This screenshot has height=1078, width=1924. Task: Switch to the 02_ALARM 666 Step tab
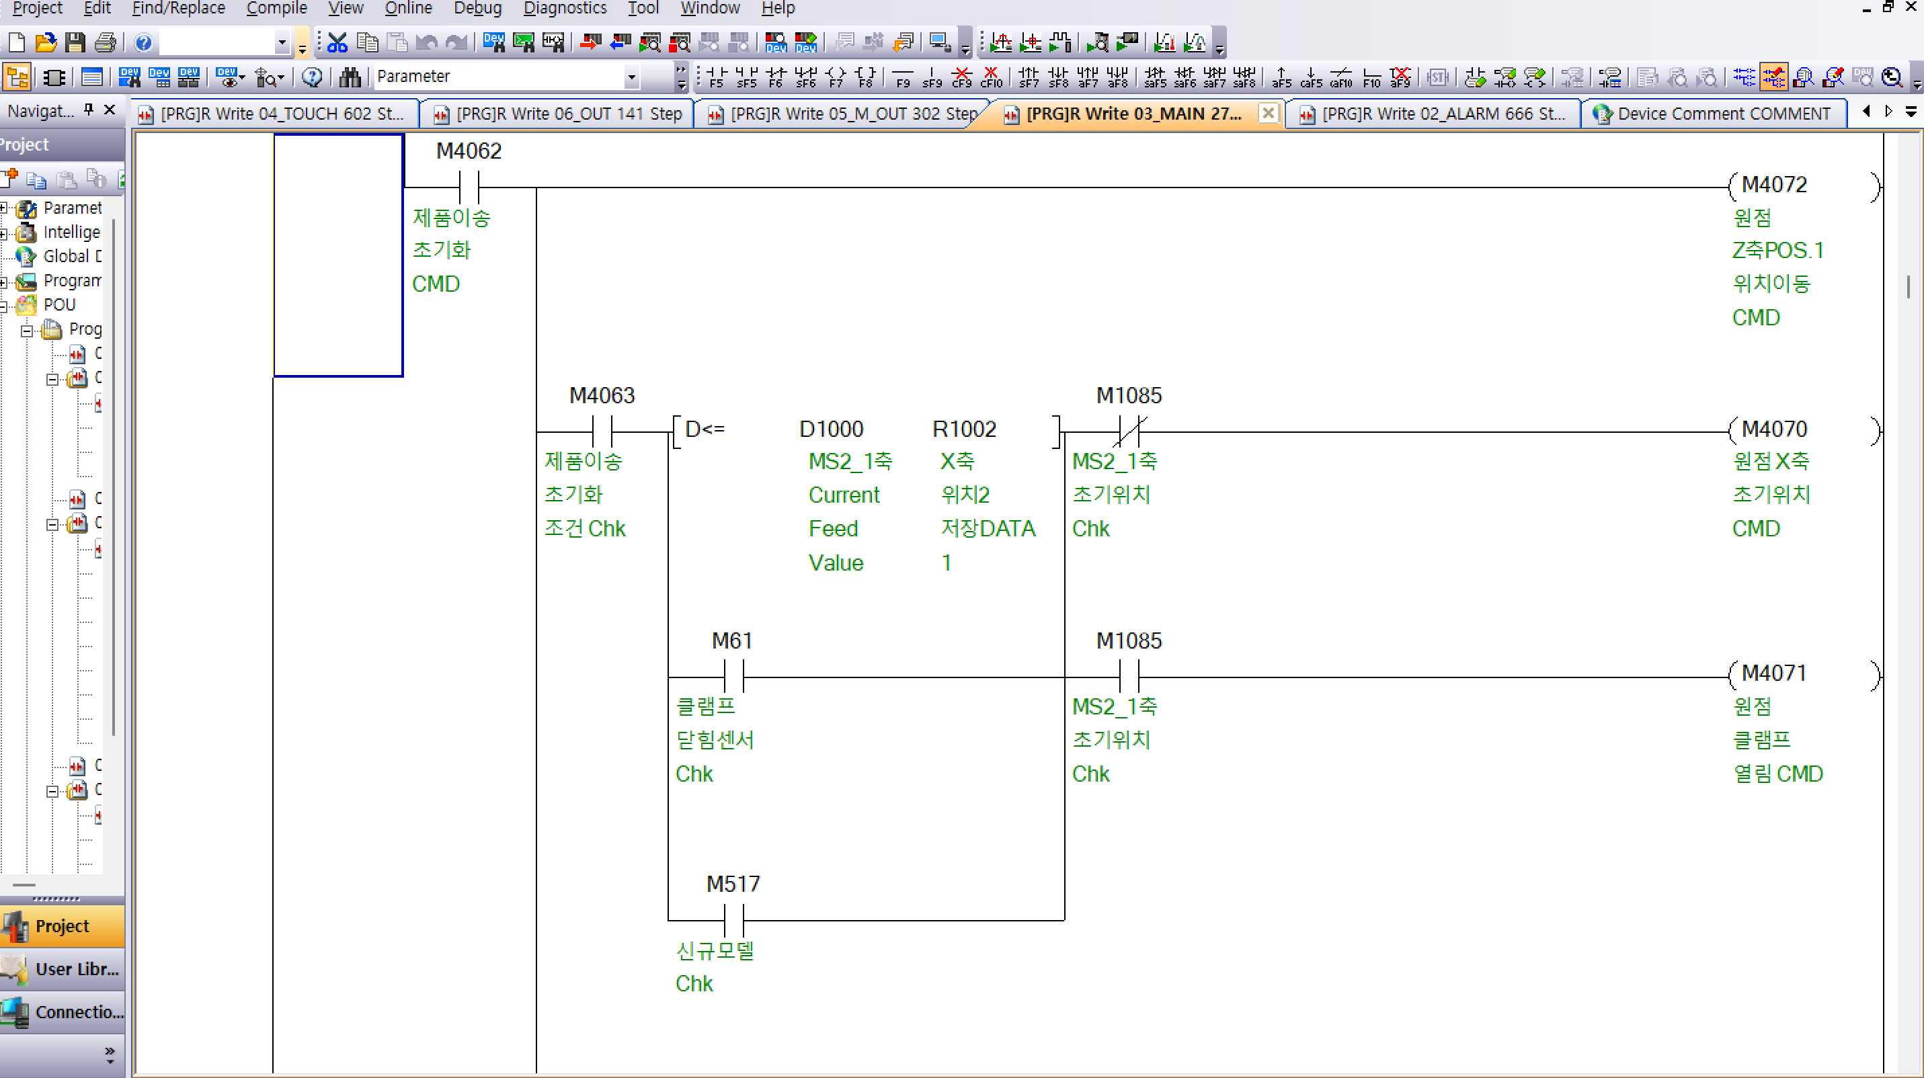[1434, 114]
